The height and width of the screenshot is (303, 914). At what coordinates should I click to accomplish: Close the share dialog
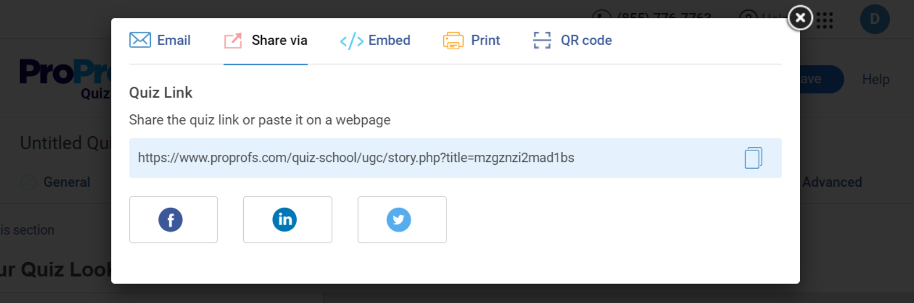point(800,18)
